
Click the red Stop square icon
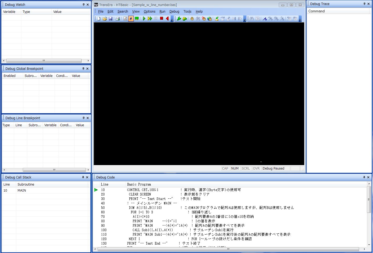point(161,18)
